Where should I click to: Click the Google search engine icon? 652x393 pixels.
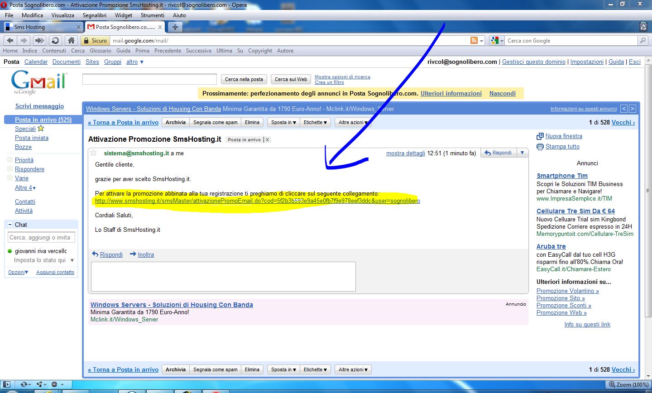(495, 40)
